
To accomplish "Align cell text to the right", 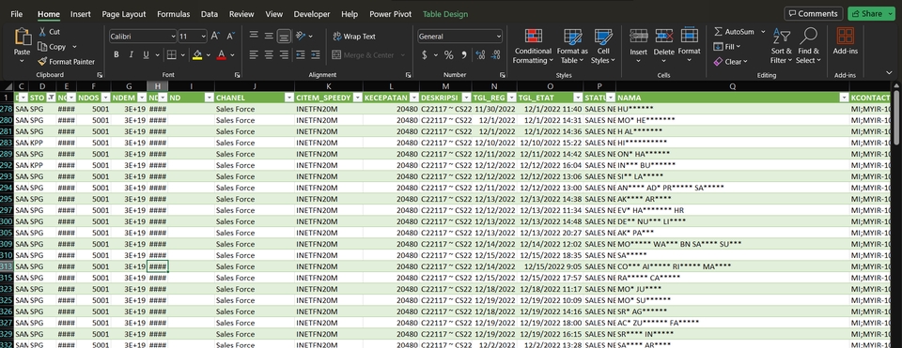I will pyautogui.click(x=284, y=55).
